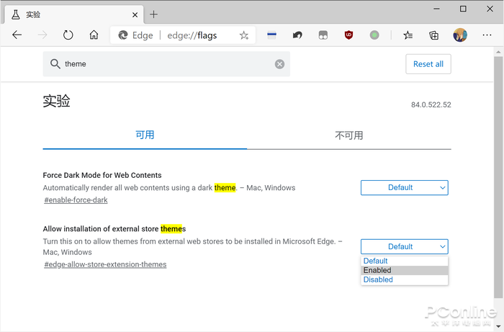The width and height of the screenshot is (504, 332).
Task: Click the blue striped extension icon
Action: point(271,35)
